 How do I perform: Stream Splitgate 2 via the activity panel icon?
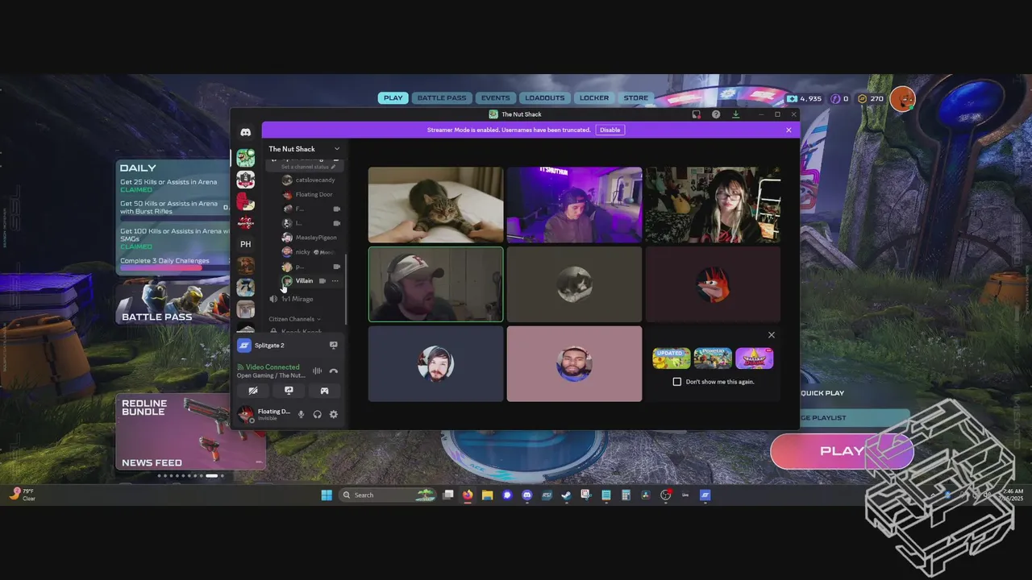coord(333,346)
